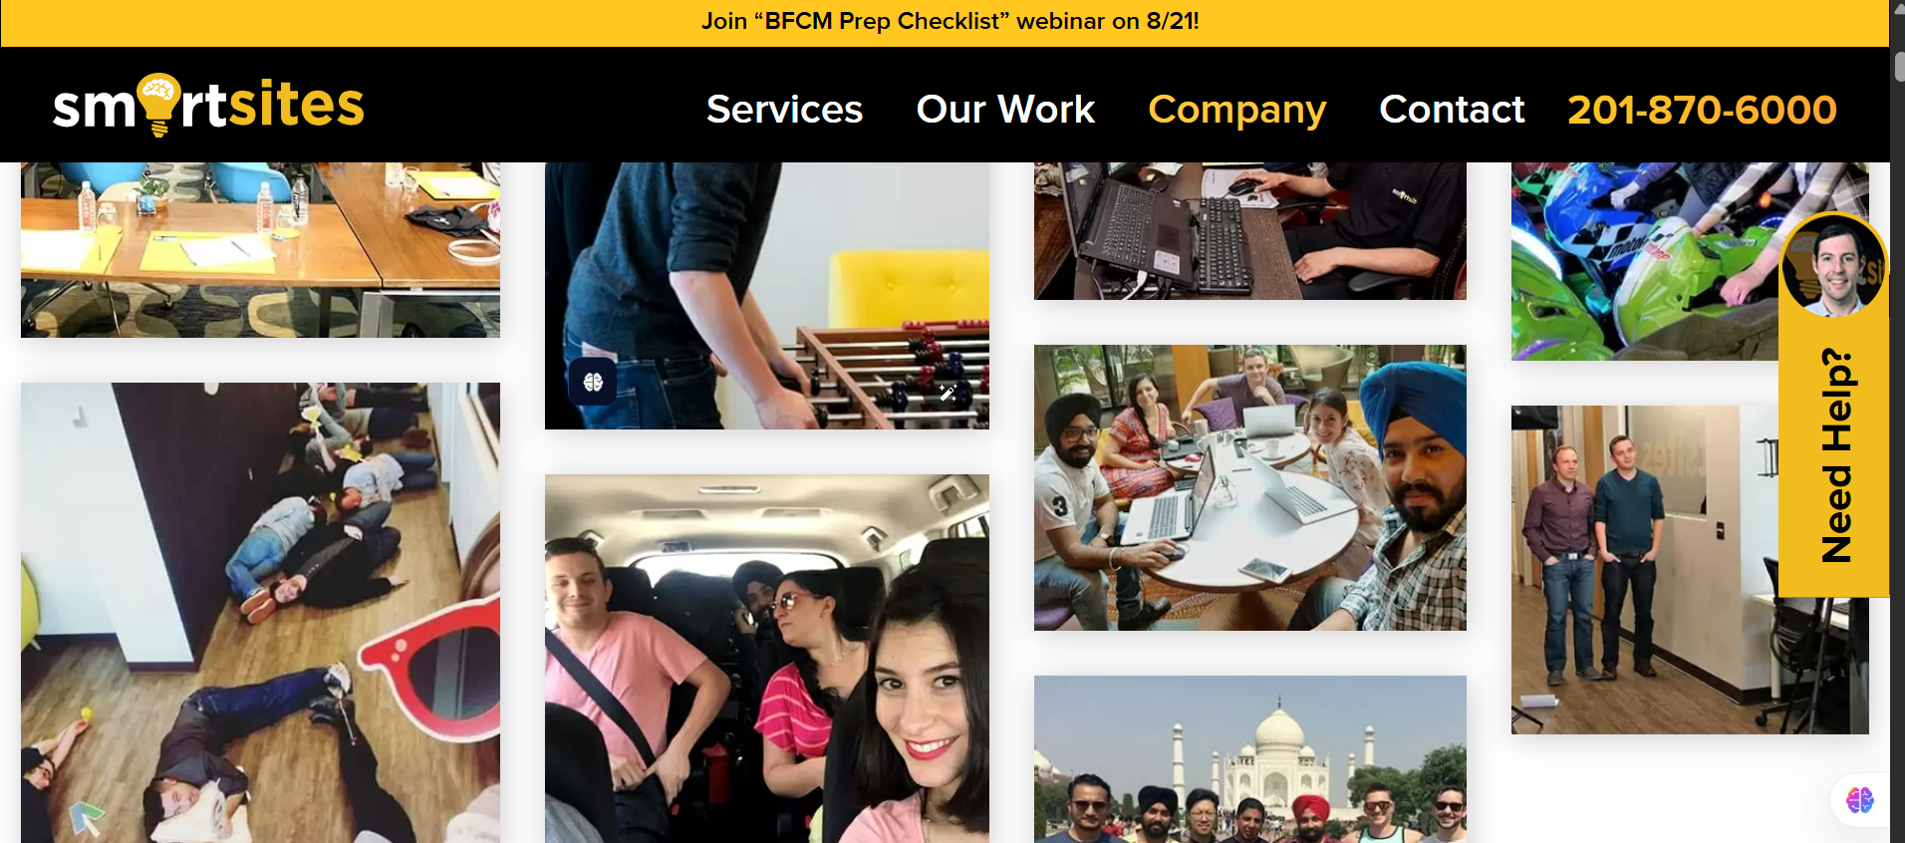Open the conference table photo
Screen dimensions: 1905x843
click(260, 250)
